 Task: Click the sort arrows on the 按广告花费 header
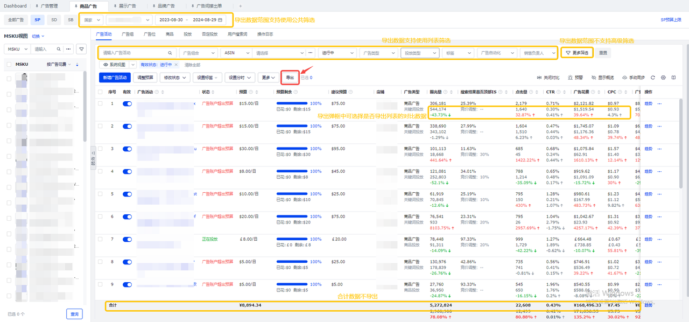[x=77, y=65]
